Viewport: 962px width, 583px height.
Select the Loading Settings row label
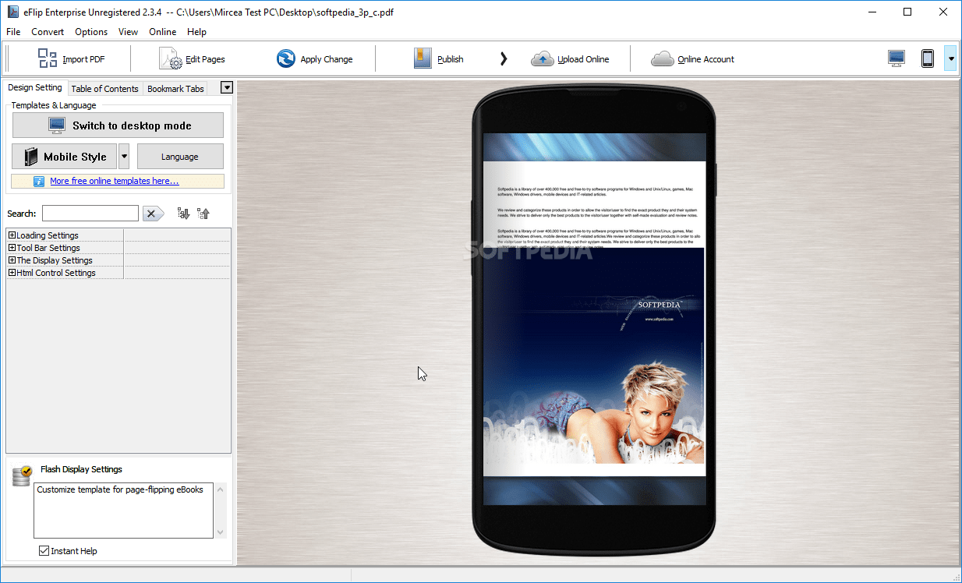48,235
